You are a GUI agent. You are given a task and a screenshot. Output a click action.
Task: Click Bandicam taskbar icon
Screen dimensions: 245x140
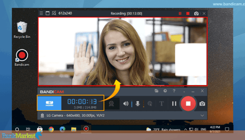pyautogui.click(x=86, y=129)
